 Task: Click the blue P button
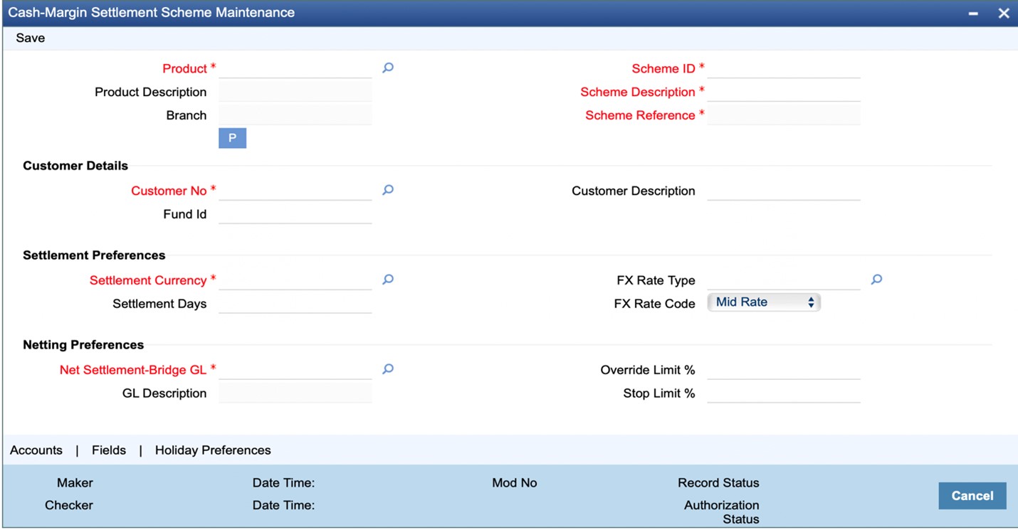pos(232,138)
